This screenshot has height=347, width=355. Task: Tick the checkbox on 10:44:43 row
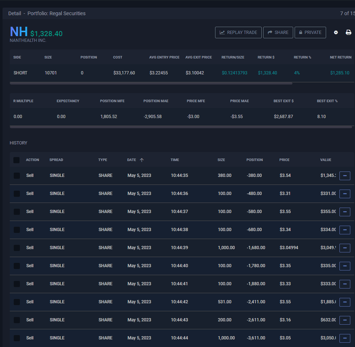coord(17,320)
